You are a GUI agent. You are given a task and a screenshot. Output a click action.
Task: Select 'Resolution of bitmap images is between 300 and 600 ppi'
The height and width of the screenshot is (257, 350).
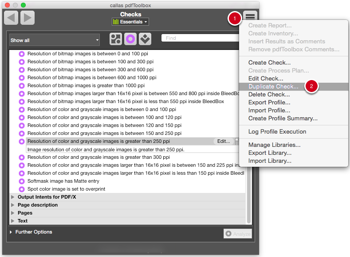(90, 69)
